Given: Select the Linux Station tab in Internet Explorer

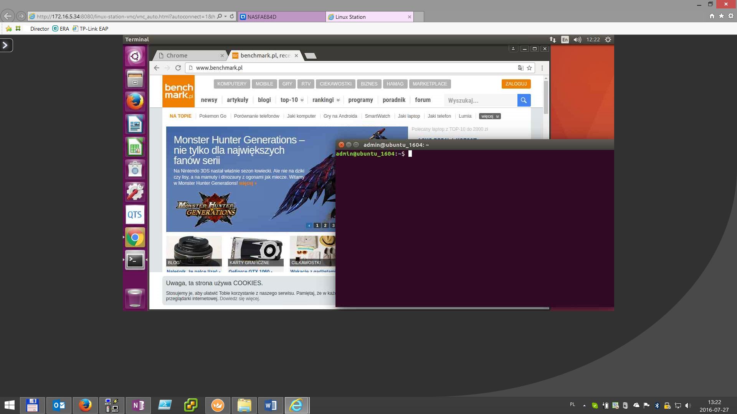Looking at the screenshot, I should point(370,17).
